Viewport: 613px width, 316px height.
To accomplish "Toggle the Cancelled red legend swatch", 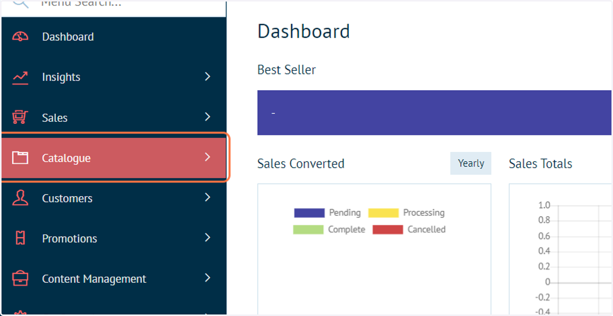I will (x=388, y=229).
